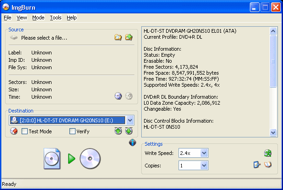Start burning with the green play arrow
Viewport: 283px width, 190px height.
point(71,159)
